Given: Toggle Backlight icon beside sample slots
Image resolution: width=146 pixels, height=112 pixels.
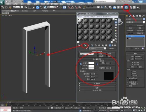Looking at the screenshot, I should pos(116,22).
